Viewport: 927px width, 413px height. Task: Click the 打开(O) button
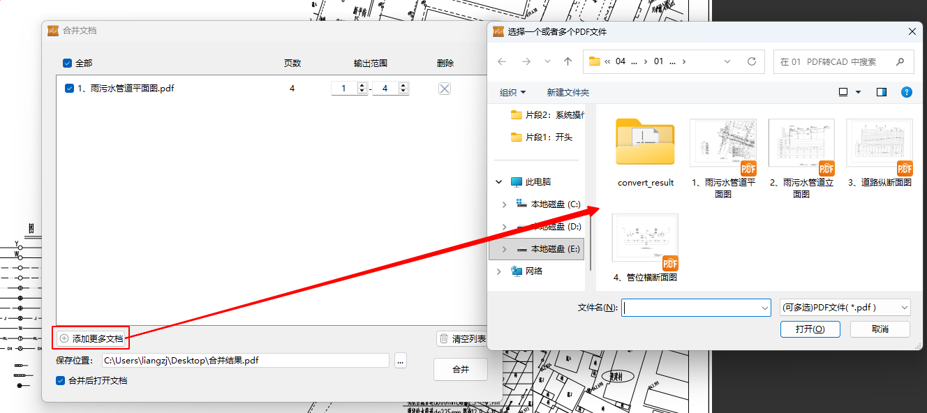pyautogui.click(x=810, y=329)
